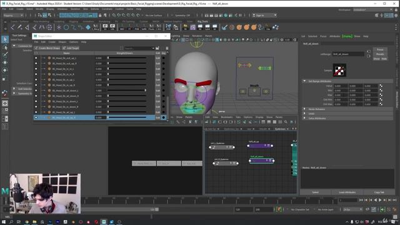
Task: Expand the Soft Selection section in Tool Settings
Action: 14,89
